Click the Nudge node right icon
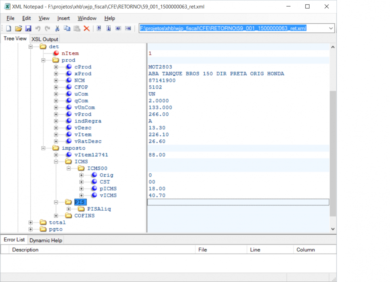390x282 pixels. [x=128, y=28]
